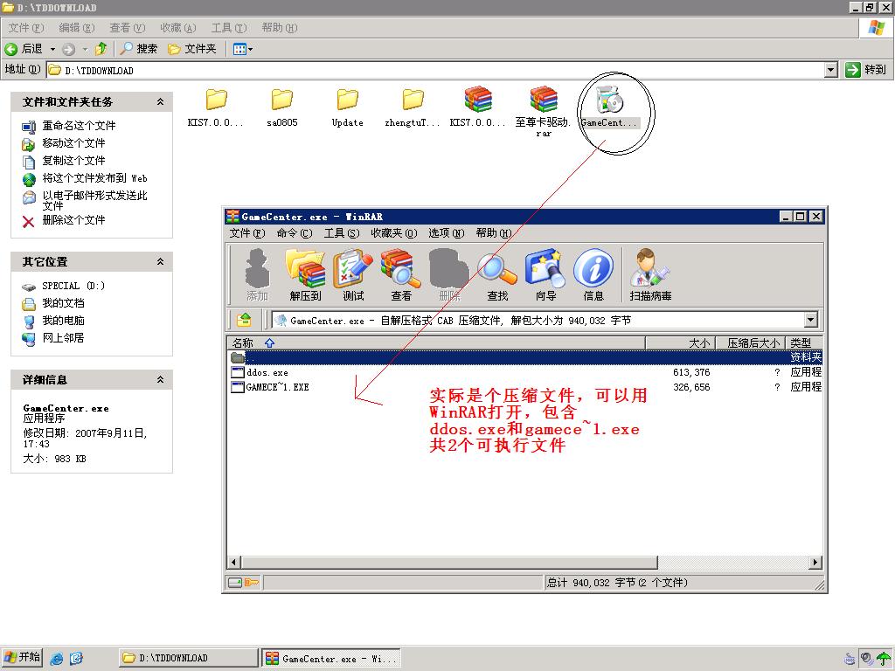Click 重命名这个文件 task link
895x671 pixels.
pyautogui.click(x=79, y=126)
